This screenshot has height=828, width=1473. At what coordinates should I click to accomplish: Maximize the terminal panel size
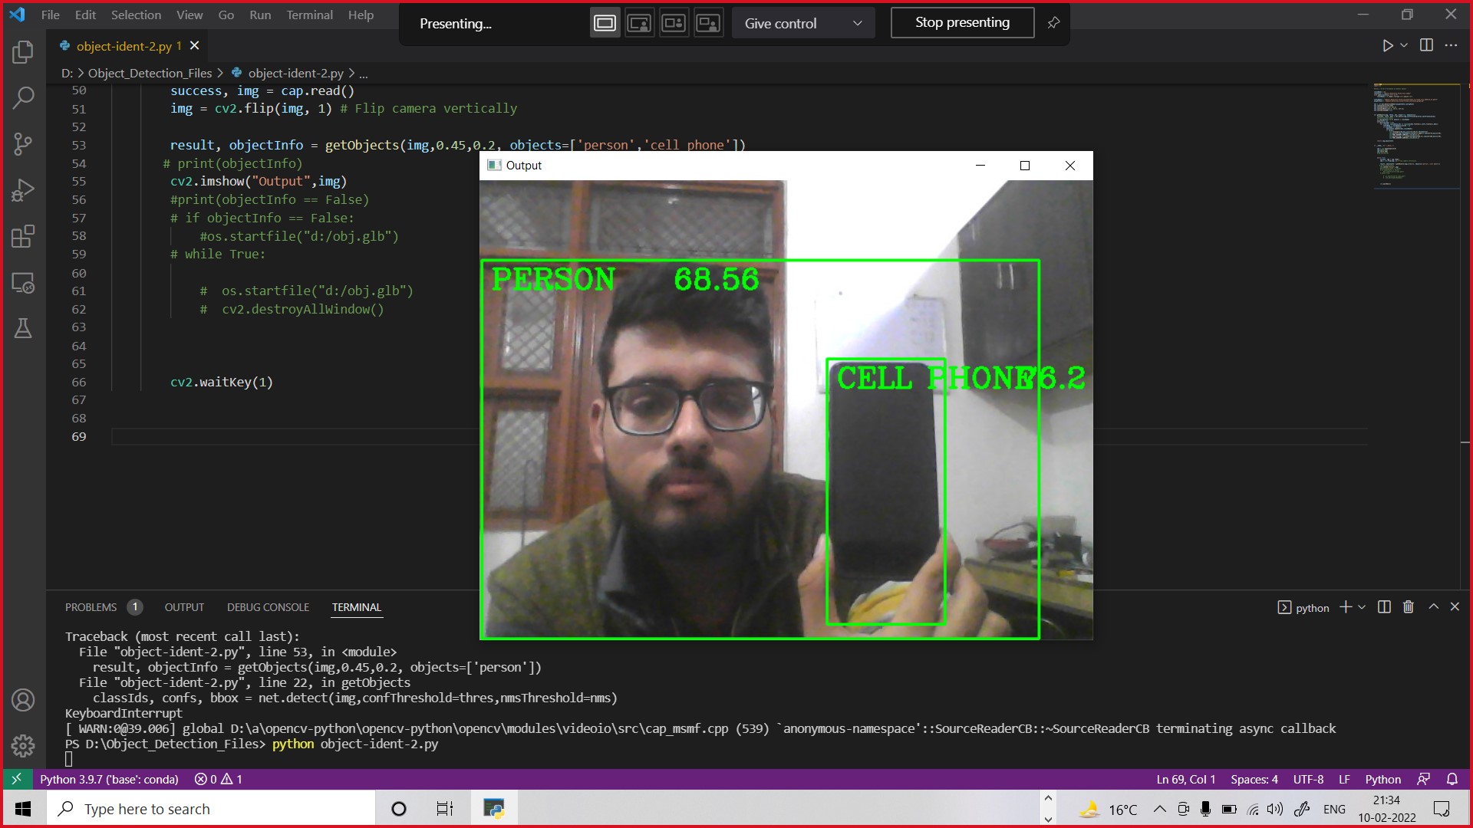click(1433, 606)
